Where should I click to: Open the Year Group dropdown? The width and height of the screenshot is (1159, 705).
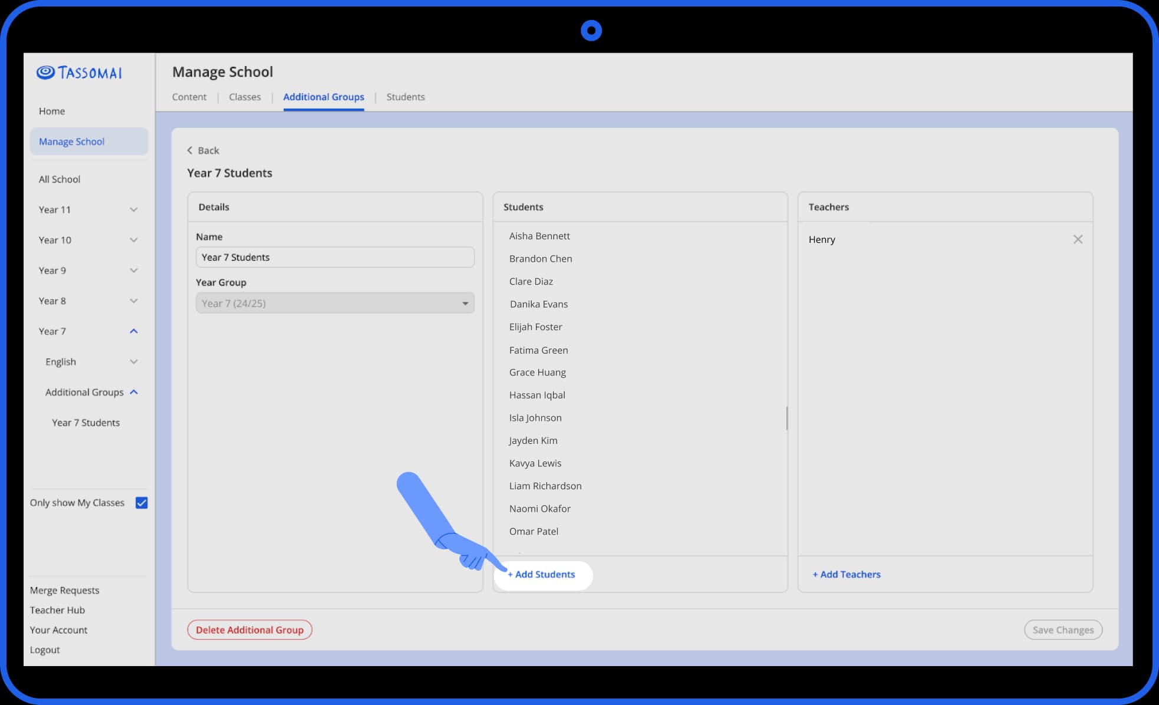[x=335, y=303]
